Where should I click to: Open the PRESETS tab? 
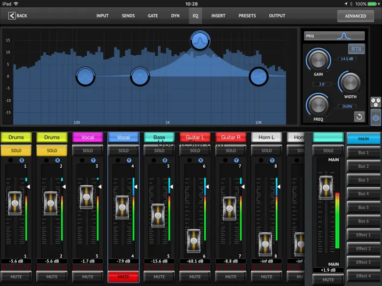pyautogui.click(x=247, y=16)
